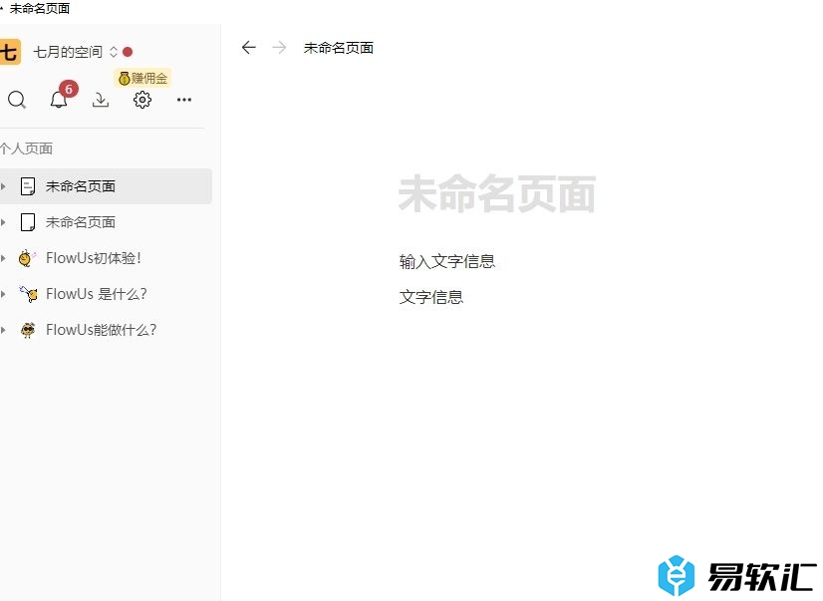Click the FlowUs 是什么? bee icon

click(x=28, y=293)
